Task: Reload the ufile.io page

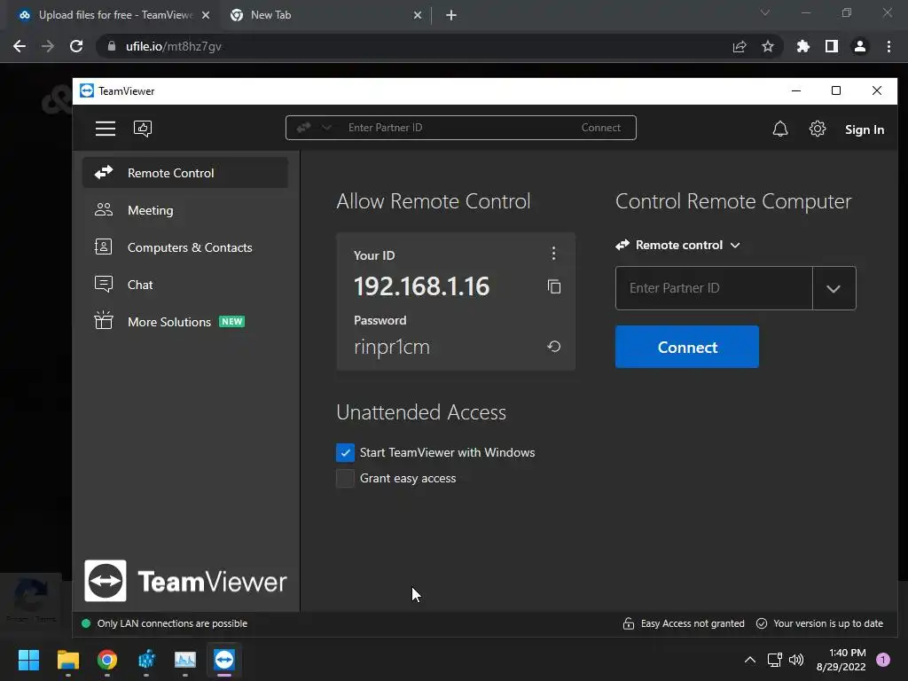Action: [x=76, y=46]
